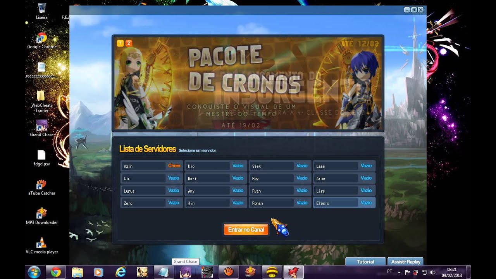The image size is (496, 279).
Task: Click Show desktop strip at taskbar end
Action: pyautogui.click(x=469, y=272)
